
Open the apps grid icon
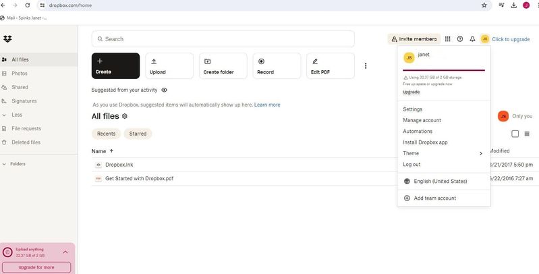[x=448, y=39]
